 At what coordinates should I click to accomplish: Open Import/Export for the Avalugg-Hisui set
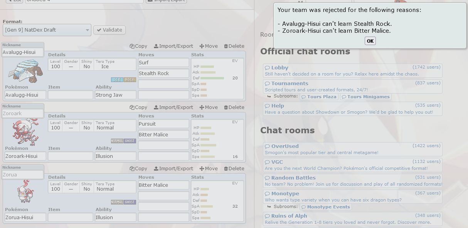coord(173,46)
